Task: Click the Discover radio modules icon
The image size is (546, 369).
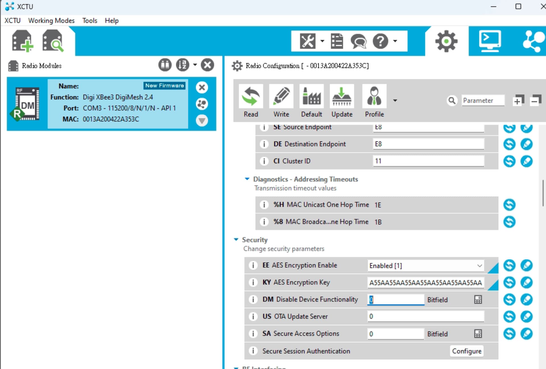Action: pos(53,41)
